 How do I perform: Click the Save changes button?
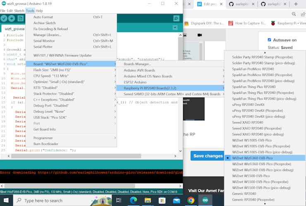click(x=208, y=156)
